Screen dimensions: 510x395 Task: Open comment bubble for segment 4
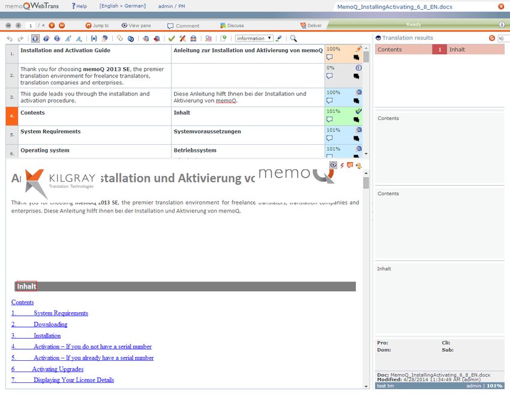tap(329, 119)
